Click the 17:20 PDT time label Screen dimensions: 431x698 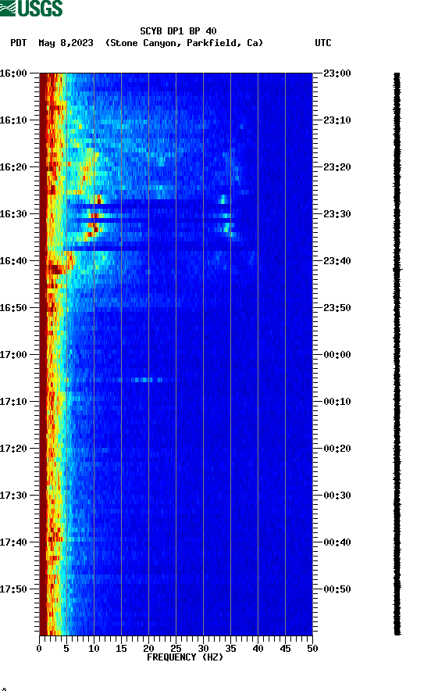13,449
